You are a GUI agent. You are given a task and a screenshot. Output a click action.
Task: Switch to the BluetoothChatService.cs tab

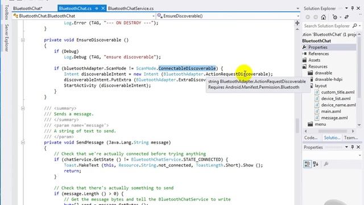pyautogui.click(x=131, y=9)
